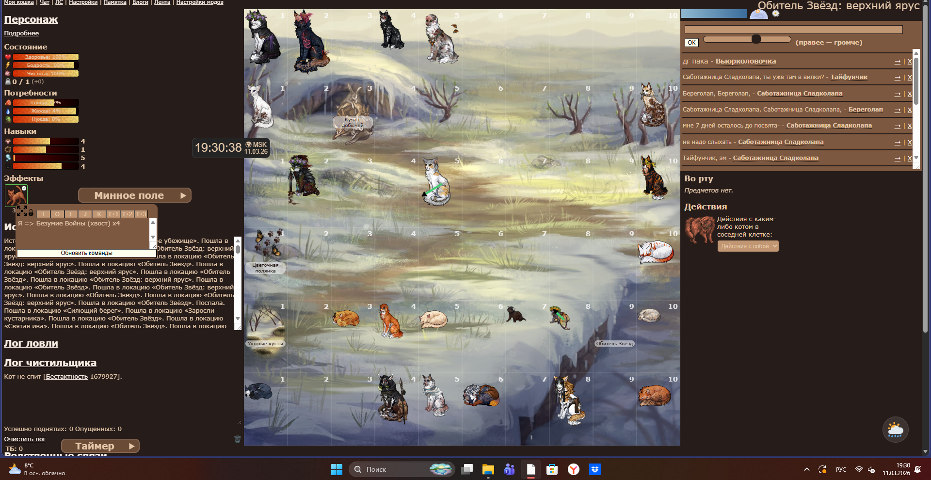Click the meat hunger icon
931x480 pixels.
click(x=8, y=103)
